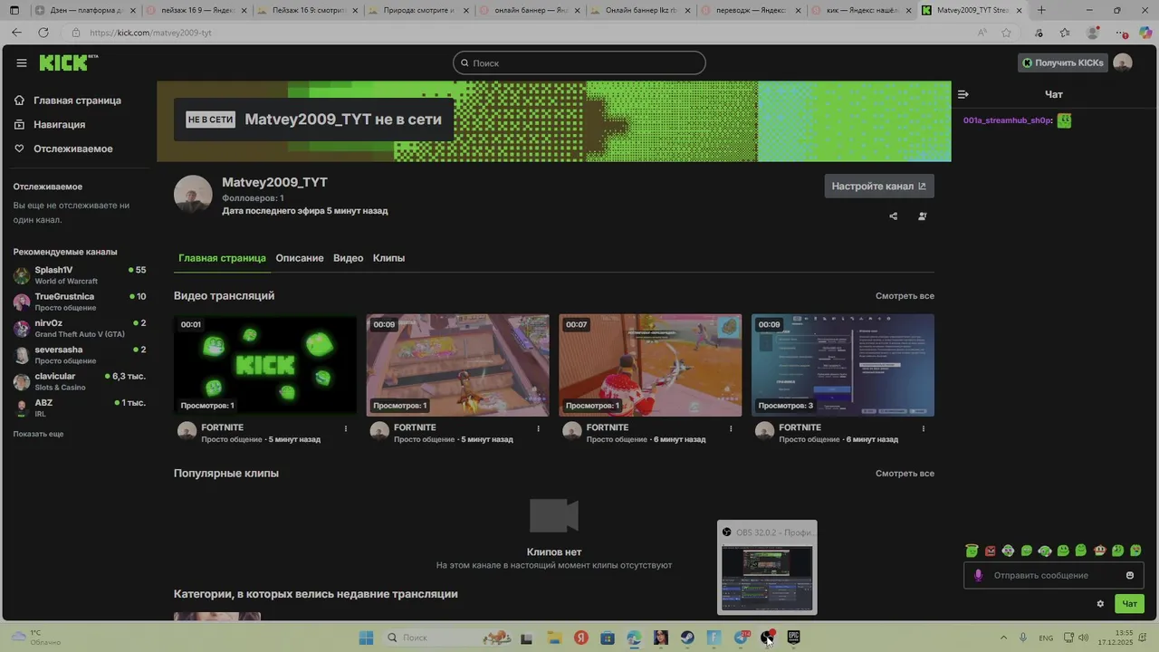Click the Отправить сообщение chat input
The height and width of the screenshot is (652, 1159).
tap(1054, 575)
